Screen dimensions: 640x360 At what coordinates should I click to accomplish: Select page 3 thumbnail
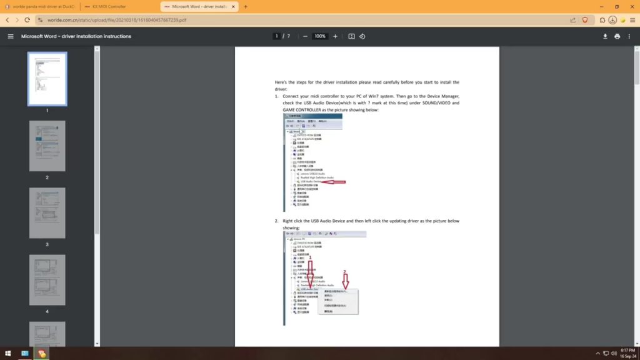tap(47, 212)
